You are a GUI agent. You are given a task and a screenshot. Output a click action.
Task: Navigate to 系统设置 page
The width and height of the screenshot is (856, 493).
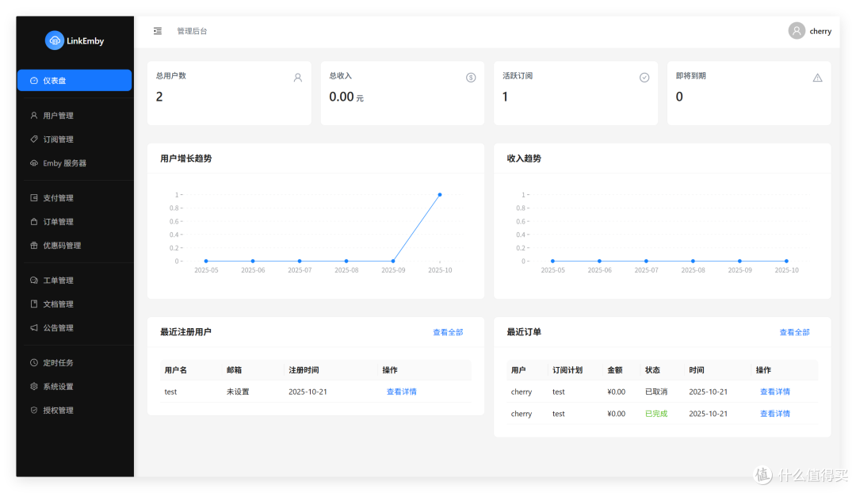click(x=75, y=386)
